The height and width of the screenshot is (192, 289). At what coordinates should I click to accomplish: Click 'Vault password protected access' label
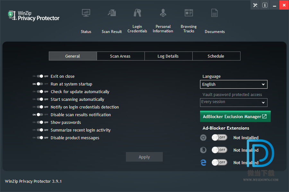pyautogui.click(x=232, y=95)
